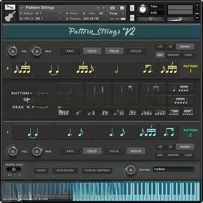Toggle CELLO for Pattern 2
203x203 pixels.
click(92, 151)
